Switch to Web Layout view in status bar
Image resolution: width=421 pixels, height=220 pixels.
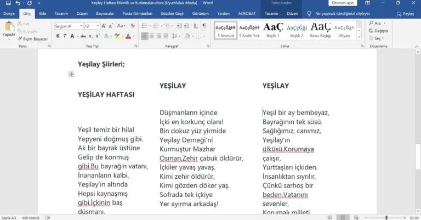coord(356,218)
